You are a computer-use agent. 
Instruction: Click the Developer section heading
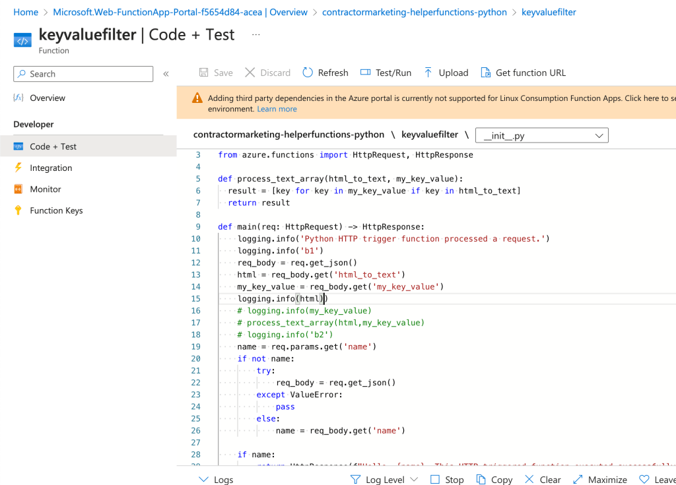(34, 124)
